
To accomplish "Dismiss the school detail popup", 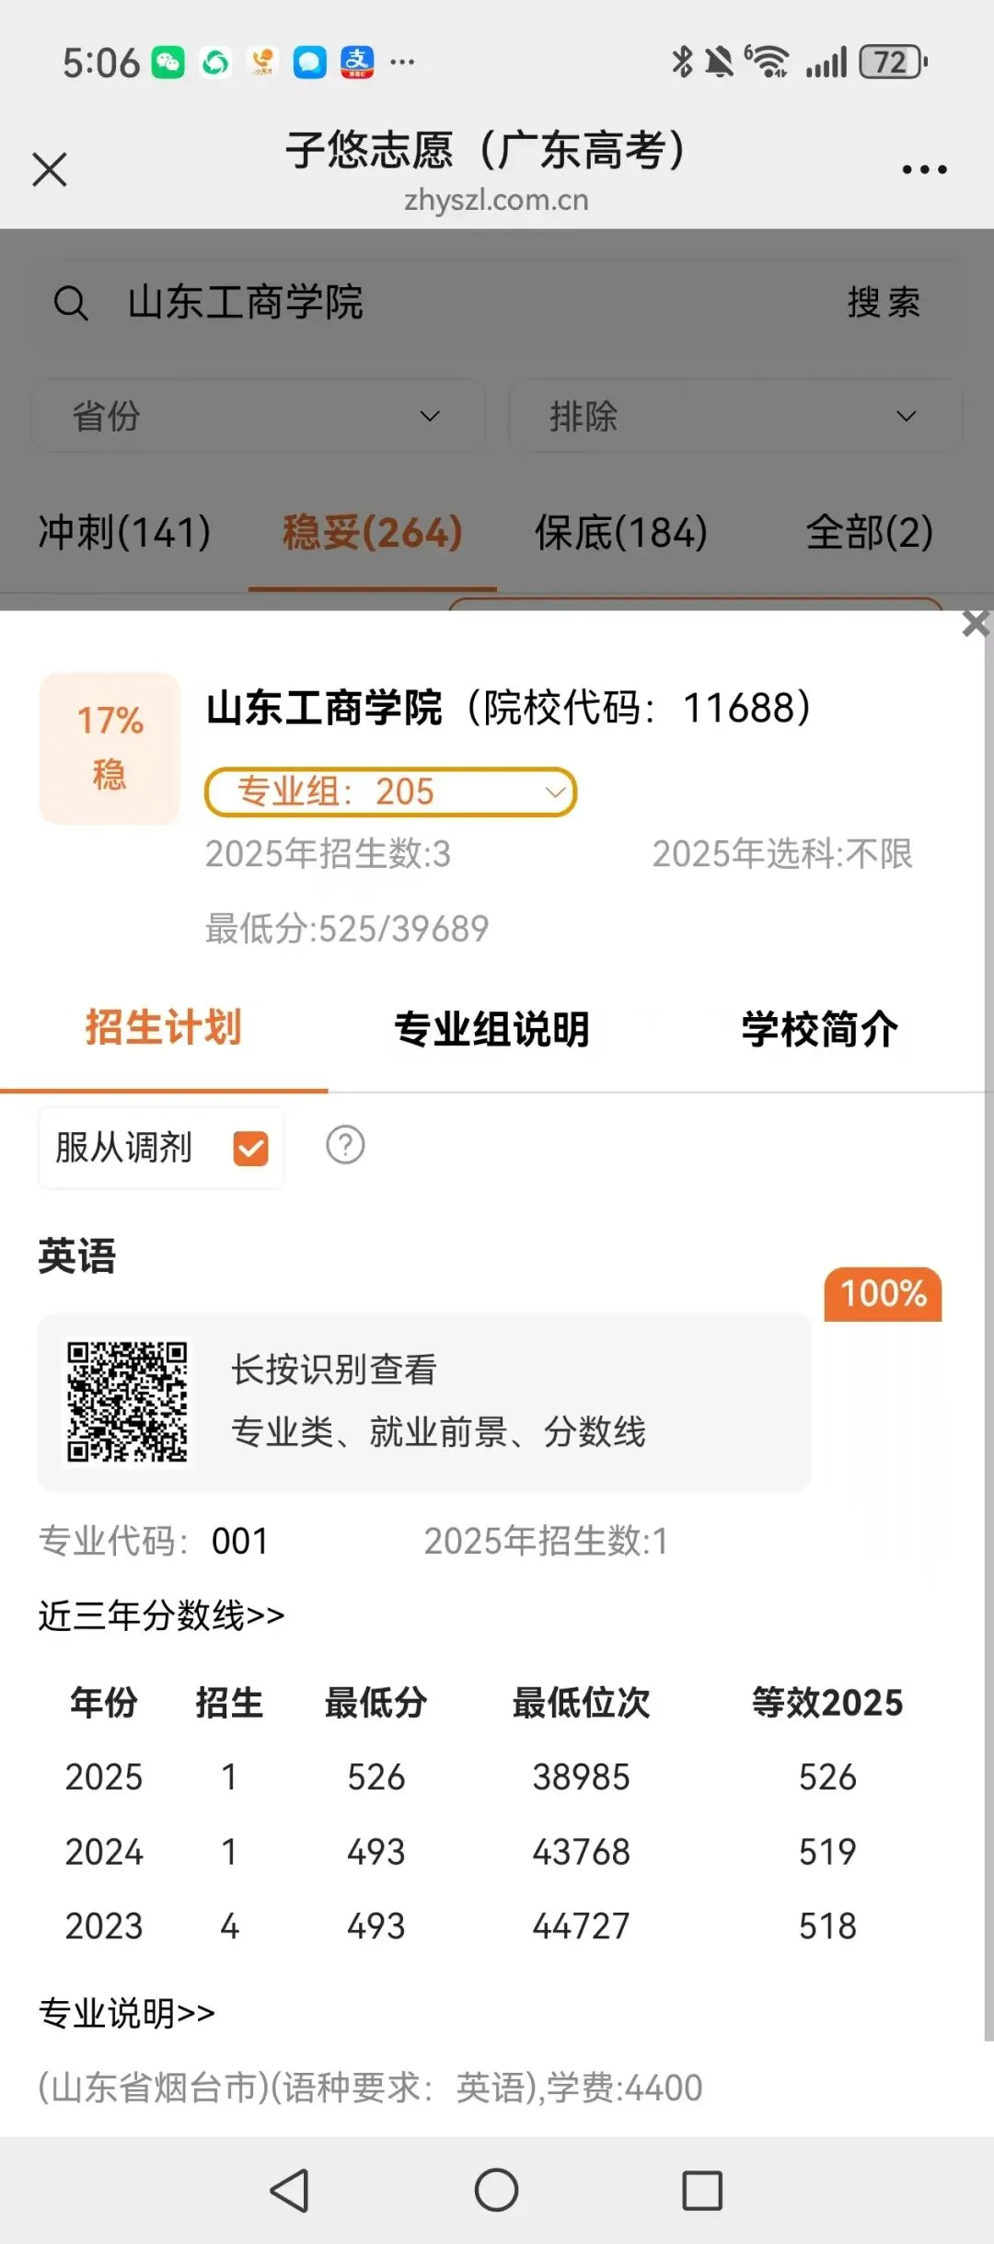I will (x=976, y=623).
